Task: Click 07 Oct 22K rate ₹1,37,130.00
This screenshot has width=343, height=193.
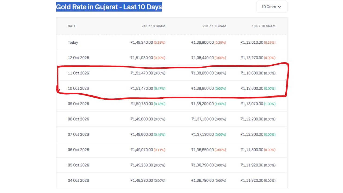Action: 203,134
